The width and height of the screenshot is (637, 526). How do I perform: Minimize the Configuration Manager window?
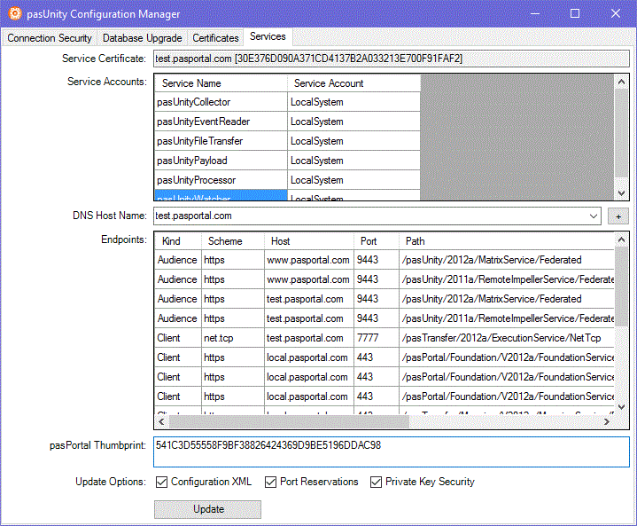pyautogui.click(x=535, y=13)
